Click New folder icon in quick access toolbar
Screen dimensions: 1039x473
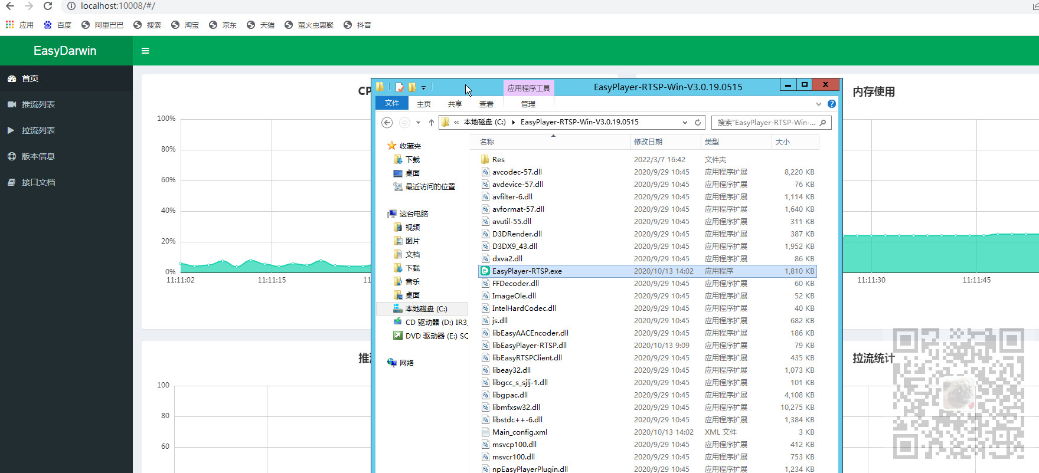(412, 87)
